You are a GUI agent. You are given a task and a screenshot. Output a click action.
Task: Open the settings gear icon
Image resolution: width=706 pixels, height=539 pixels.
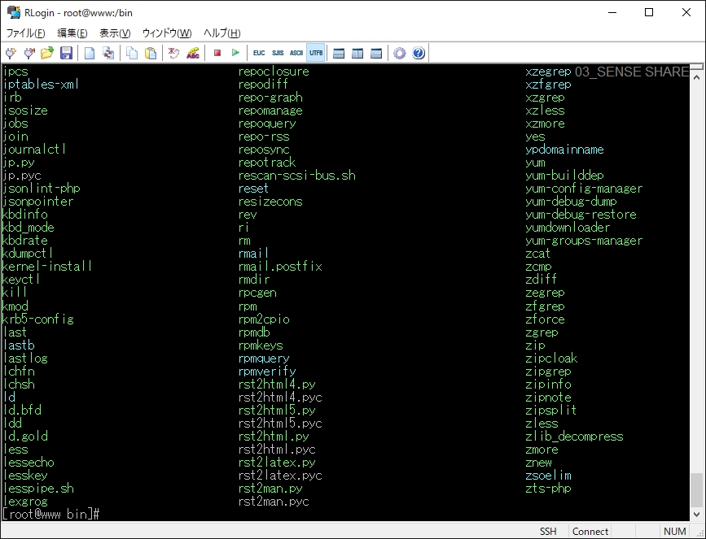click(399, 53)
